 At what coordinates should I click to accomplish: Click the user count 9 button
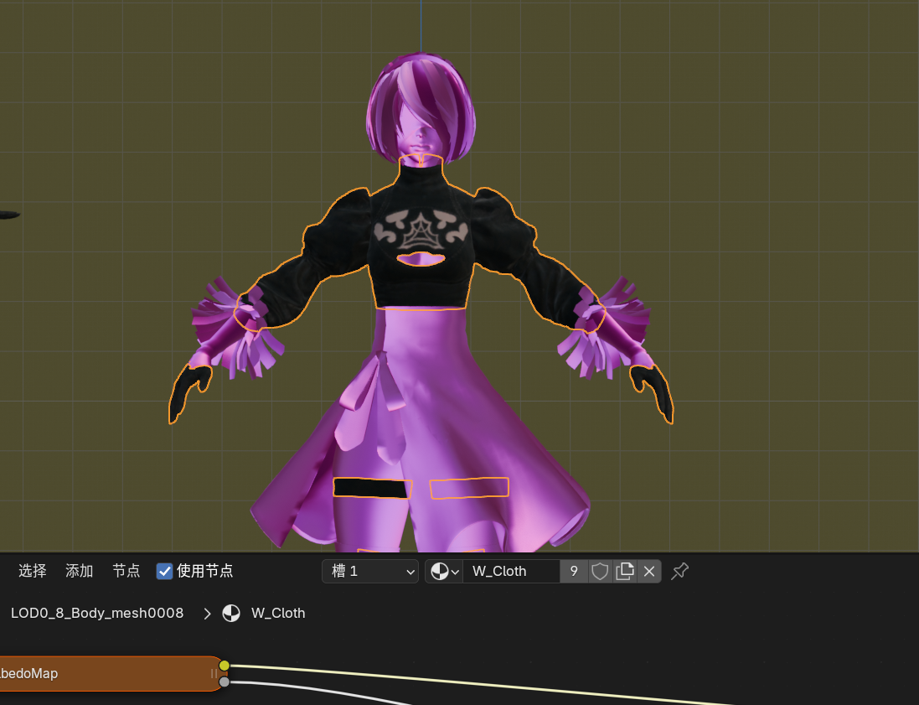(x=574, y=572)
